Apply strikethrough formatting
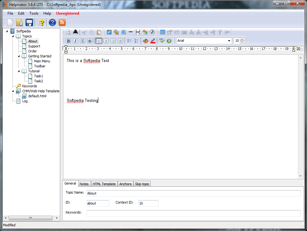 click(90, 41)
